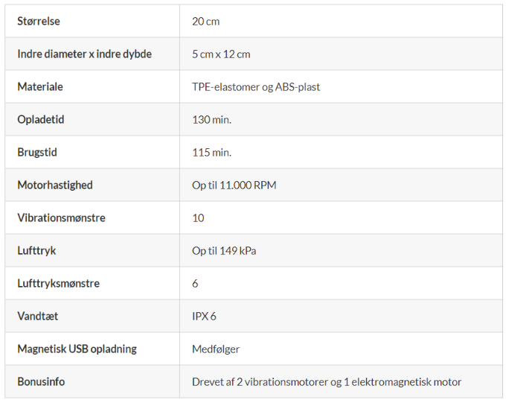The image size is (509, 403).
Task: Select 'TPE-elastomer og ABS-plast' text
Action: (x=256, y=87)
